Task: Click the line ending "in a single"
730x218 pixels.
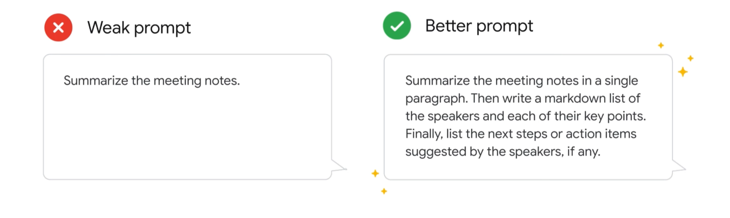Action: click(521, 81)
